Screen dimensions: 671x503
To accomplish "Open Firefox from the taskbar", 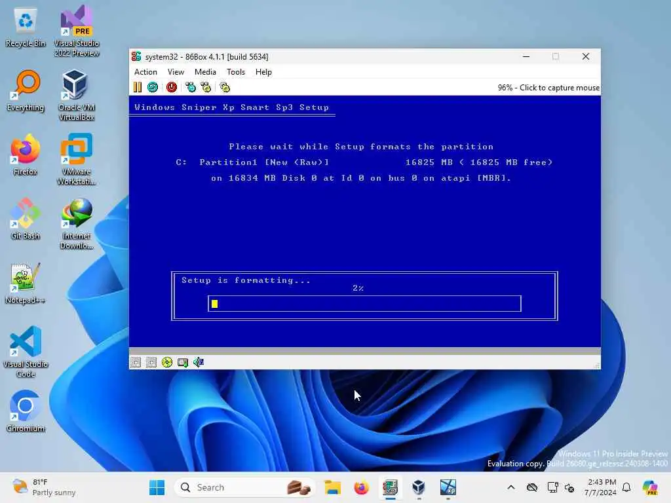I will [362, 487].
